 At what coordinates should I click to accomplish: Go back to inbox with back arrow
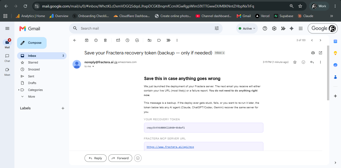tap(75, 40)
